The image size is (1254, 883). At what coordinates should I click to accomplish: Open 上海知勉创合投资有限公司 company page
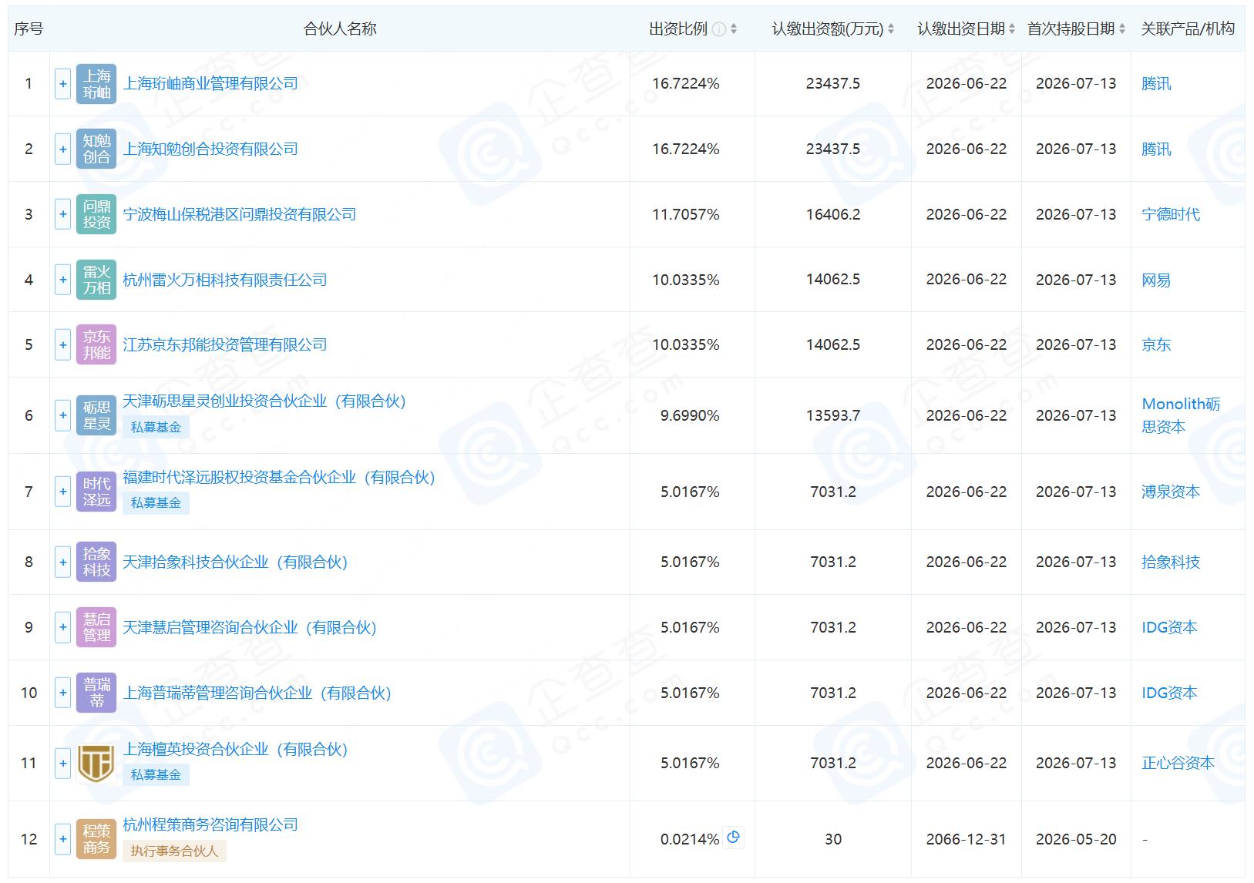click(x=210, y=149)
